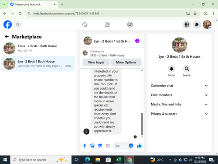The height and width of the screenshot is (164, 218).
Task: Open the tab search dropdown arrow
Action: pos(4,4)
